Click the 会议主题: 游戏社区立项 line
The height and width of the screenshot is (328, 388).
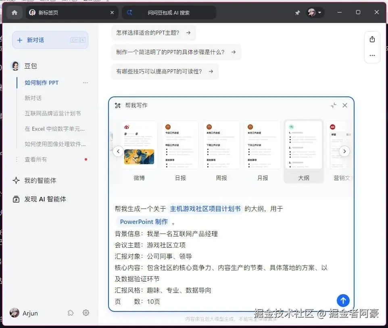coord(150,245)
